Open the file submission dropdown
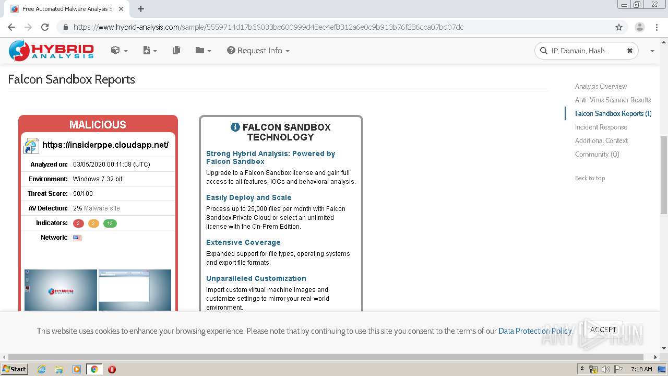The height and width of the screenshot is (376, 668). 150,51
